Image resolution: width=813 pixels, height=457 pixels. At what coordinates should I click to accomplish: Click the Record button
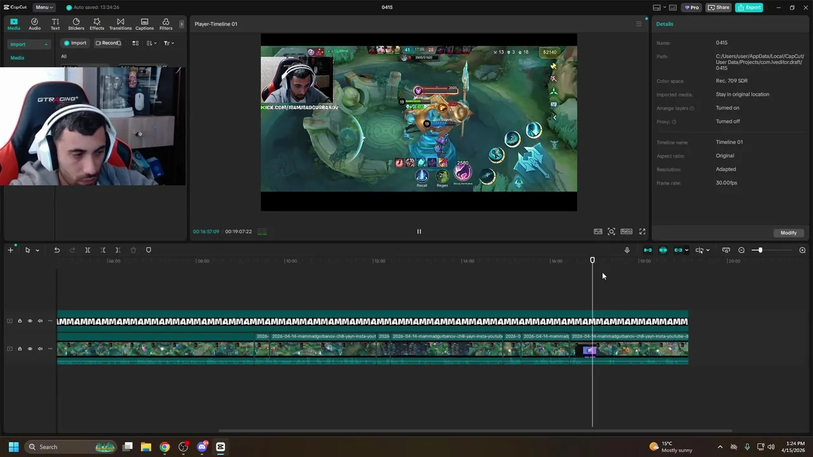[107, 43]
